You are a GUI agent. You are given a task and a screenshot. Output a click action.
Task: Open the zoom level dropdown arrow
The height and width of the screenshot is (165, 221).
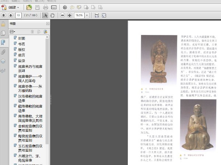click(x=87, y=15)
